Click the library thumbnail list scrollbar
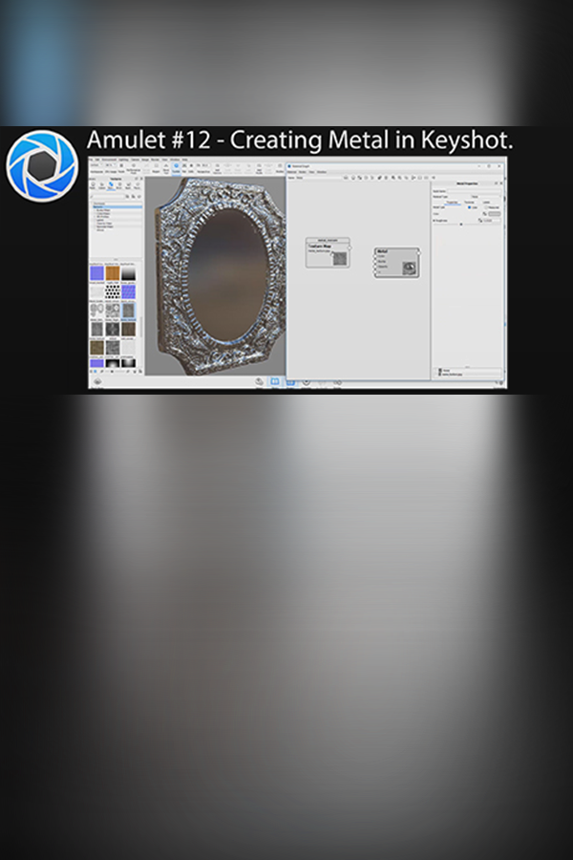This screenshot has width=573, height=860. [x=141, y=328]
